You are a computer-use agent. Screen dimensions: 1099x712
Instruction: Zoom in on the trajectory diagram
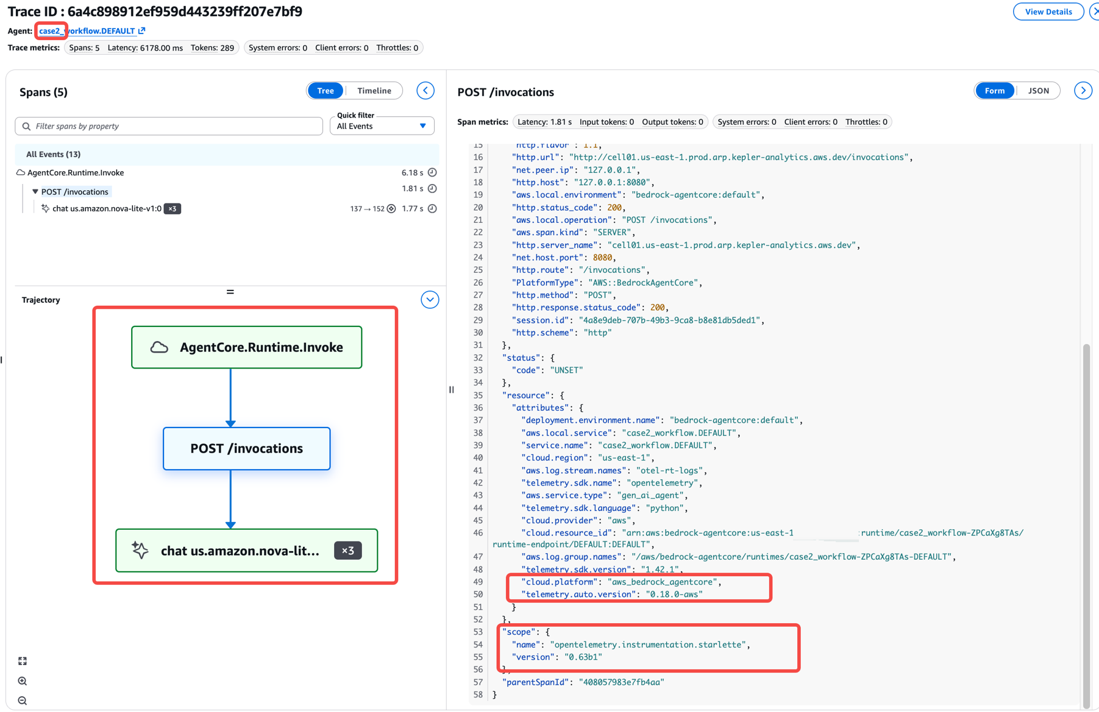[x=23, y=681]
